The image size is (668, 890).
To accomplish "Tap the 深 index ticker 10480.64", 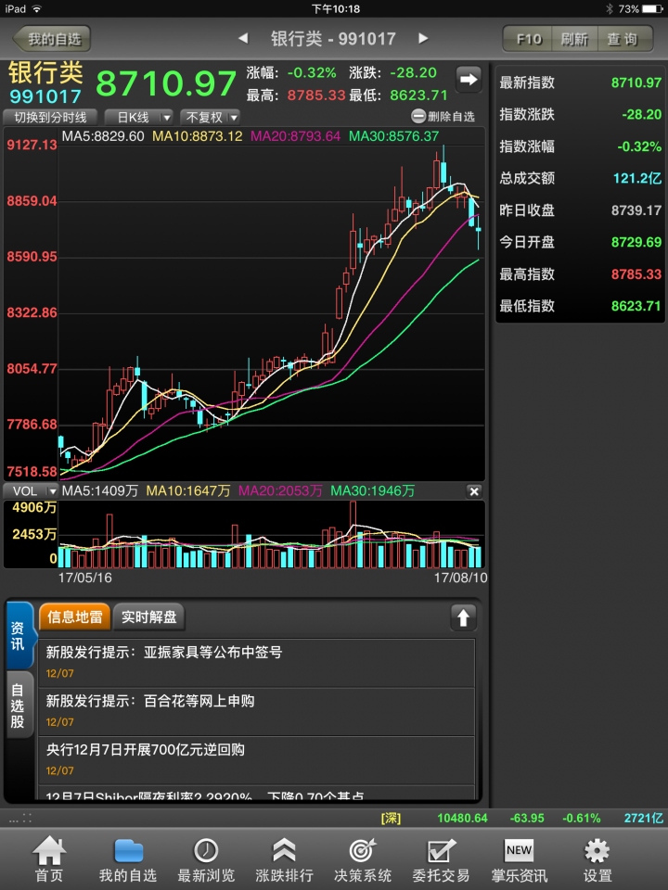I will pos(462,818).
